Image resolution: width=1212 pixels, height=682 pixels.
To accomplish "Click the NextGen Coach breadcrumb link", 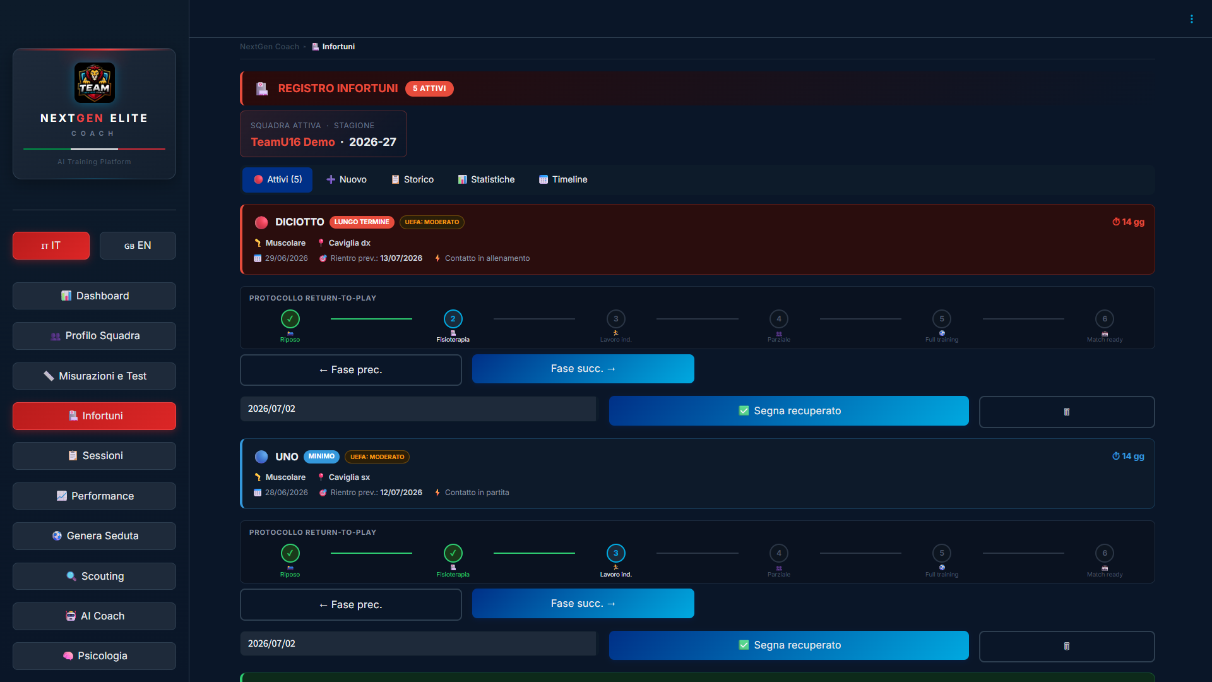I will coord(270,47).
